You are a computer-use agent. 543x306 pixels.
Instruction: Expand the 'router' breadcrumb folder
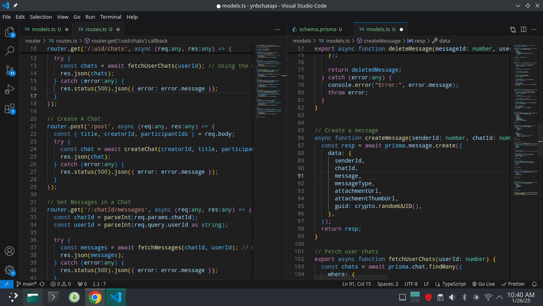(33, 41)
